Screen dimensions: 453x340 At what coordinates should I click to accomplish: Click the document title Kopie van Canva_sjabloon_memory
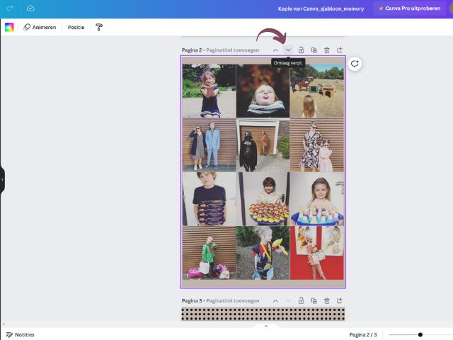pyautogui.click(x=321, y=8)
